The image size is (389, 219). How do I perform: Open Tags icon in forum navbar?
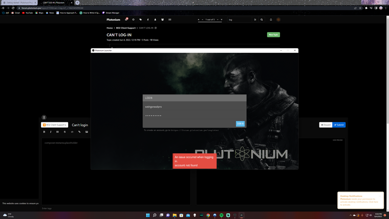click(x=140, y=19)
